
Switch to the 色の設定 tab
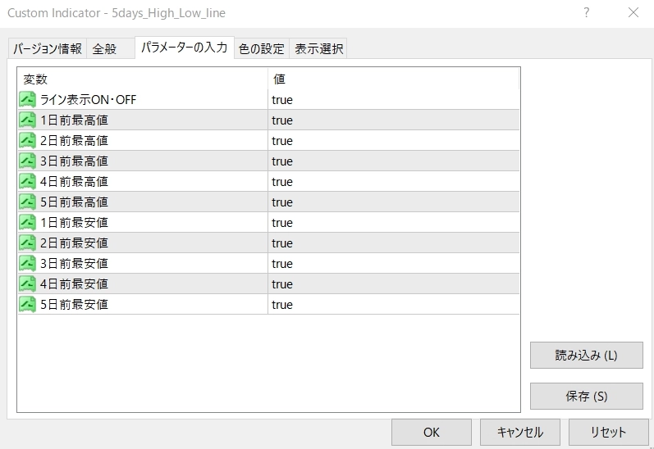pos(262,49)
